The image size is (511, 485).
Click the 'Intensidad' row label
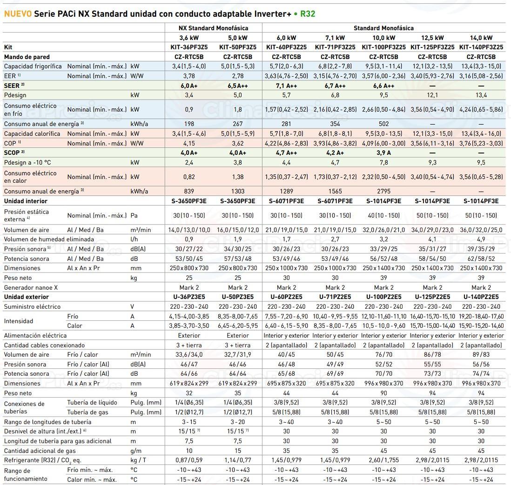pos(18,321)
